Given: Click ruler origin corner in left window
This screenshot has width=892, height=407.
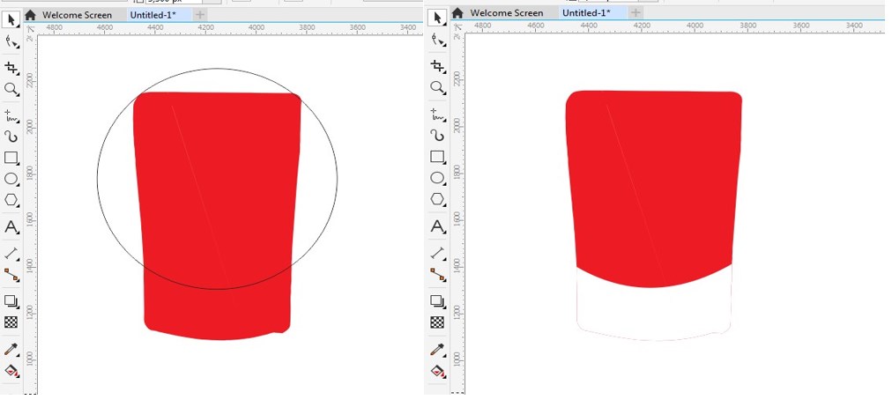Looking at the screenshot, I should 31,28.
